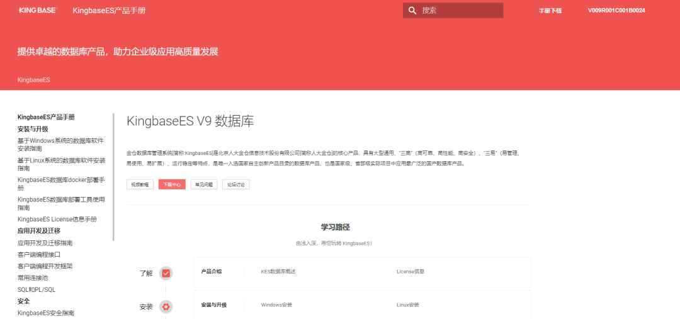
Task: Open the 常见问题 button
Action: pyautogui.click(x=204, y=184)
